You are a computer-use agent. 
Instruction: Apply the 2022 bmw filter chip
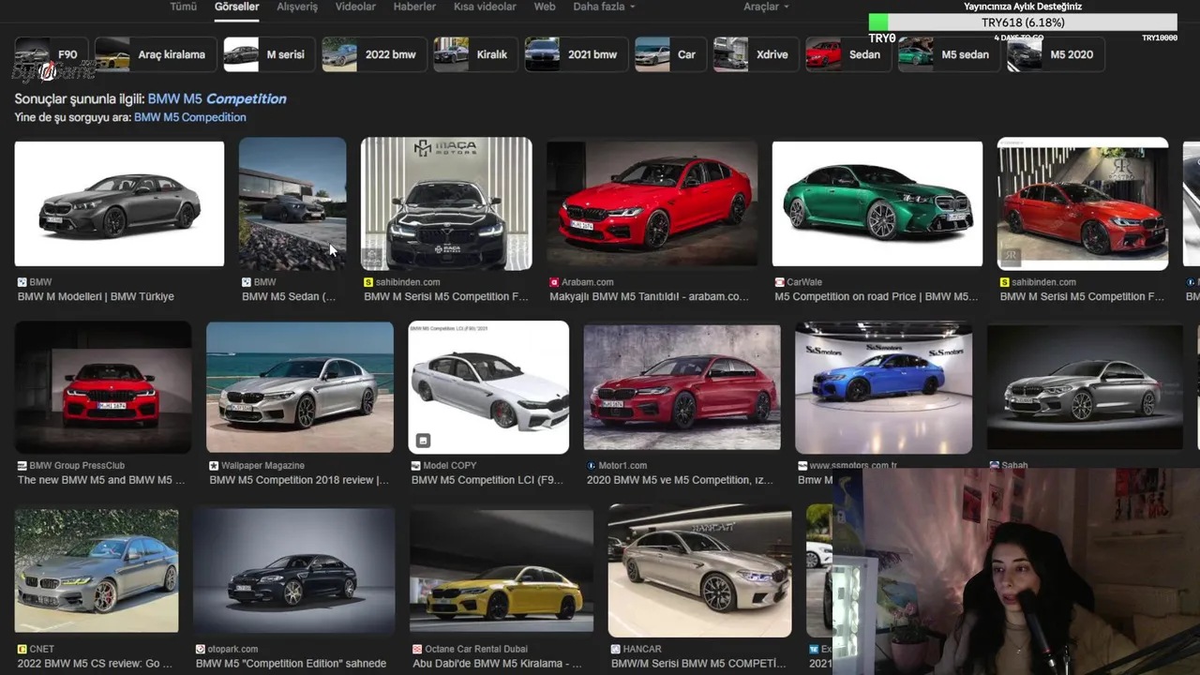(x=374, y=54)
